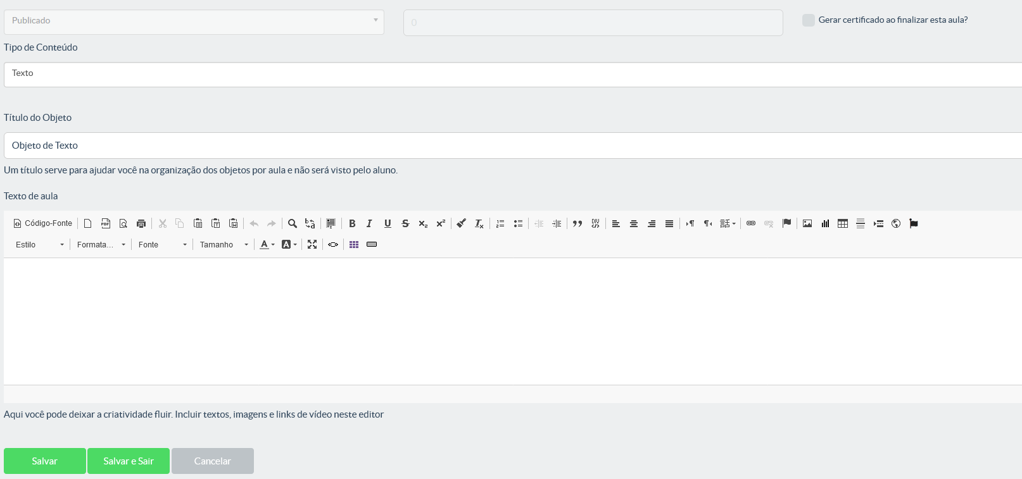Viewport: 1022px width, 479px height.
Task: Enable certificate generation checkbox
Action: (x=809, y=20)
